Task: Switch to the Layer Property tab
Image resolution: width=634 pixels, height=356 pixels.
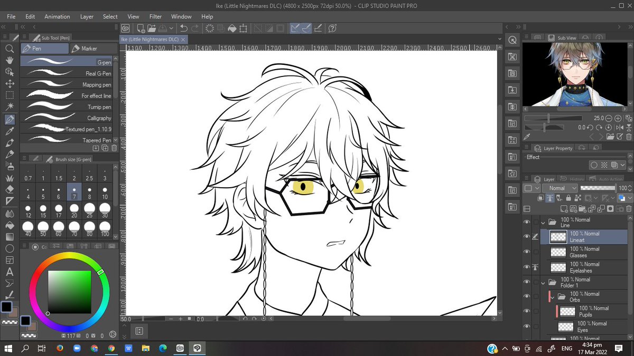Action: pyautogui.click(x=553, y=148)
